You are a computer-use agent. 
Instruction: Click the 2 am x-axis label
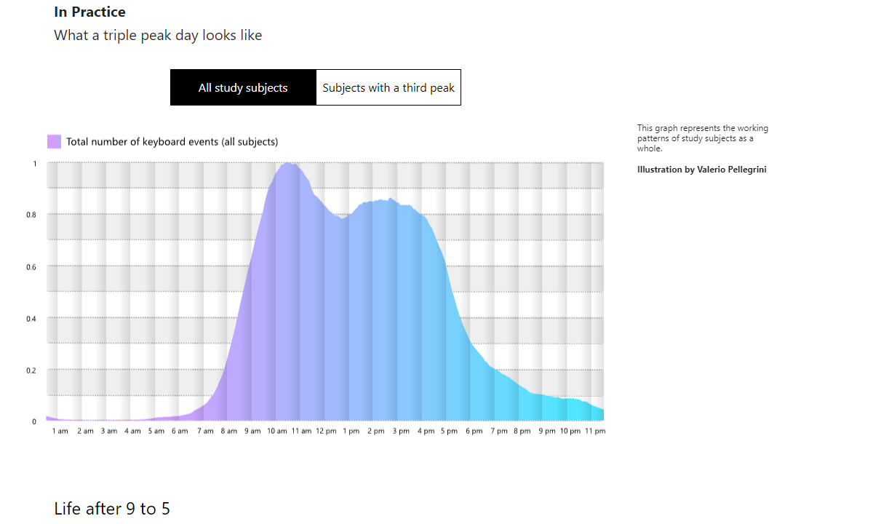(85, 431)
